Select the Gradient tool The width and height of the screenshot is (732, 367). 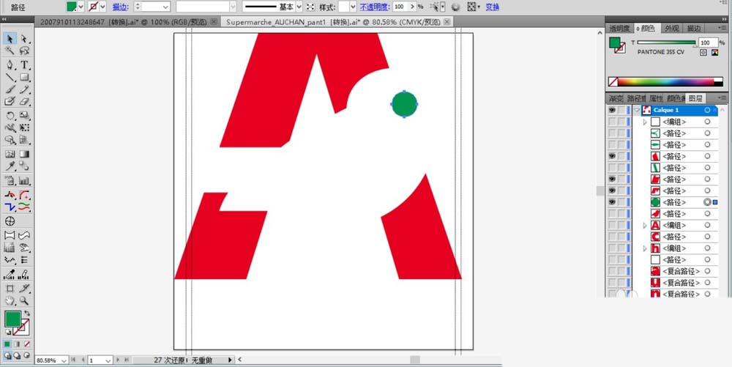coord(24,154)
